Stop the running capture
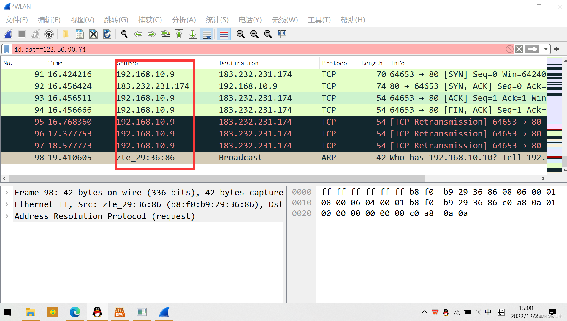 (22, 34)
